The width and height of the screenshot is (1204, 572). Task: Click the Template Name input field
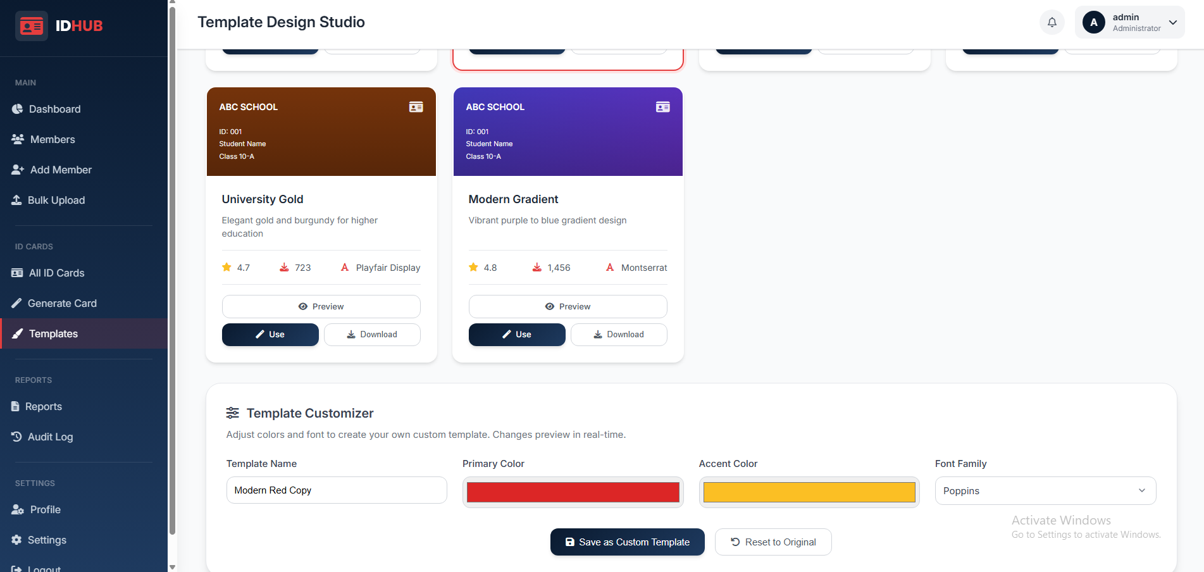337,490
